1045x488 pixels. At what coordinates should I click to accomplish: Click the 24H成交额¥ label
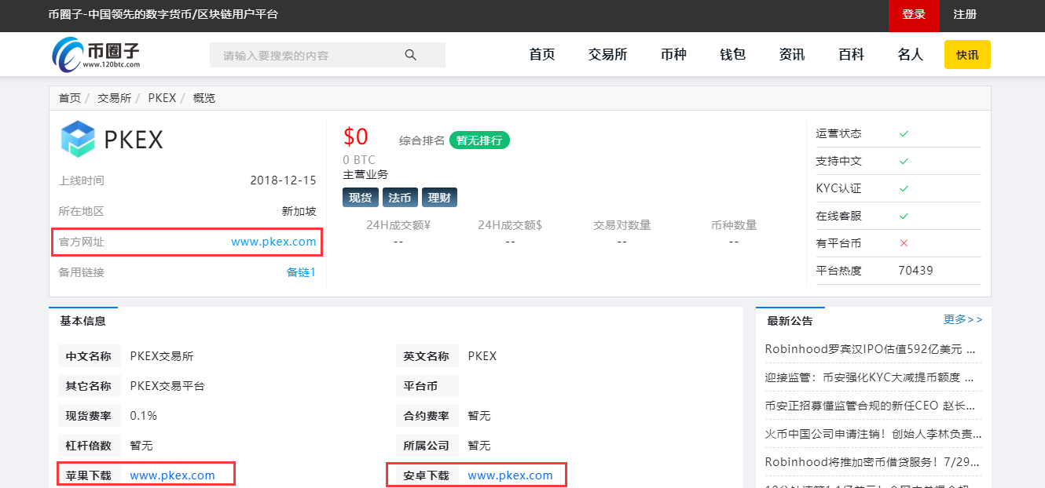pyautogui.click(x=398, y=225)
